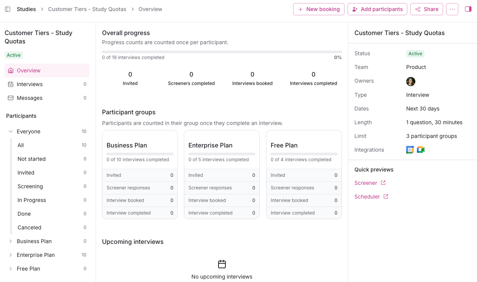The height and width of the screenshot is (282, 477).
Task: Click the Google Calendar integration icon
Action: [410, 150]
